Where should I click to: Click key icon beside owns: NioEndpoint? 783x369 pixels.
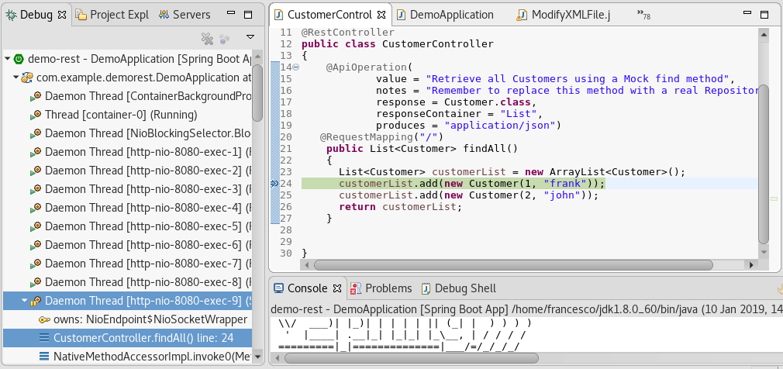[x=44, y=319]
